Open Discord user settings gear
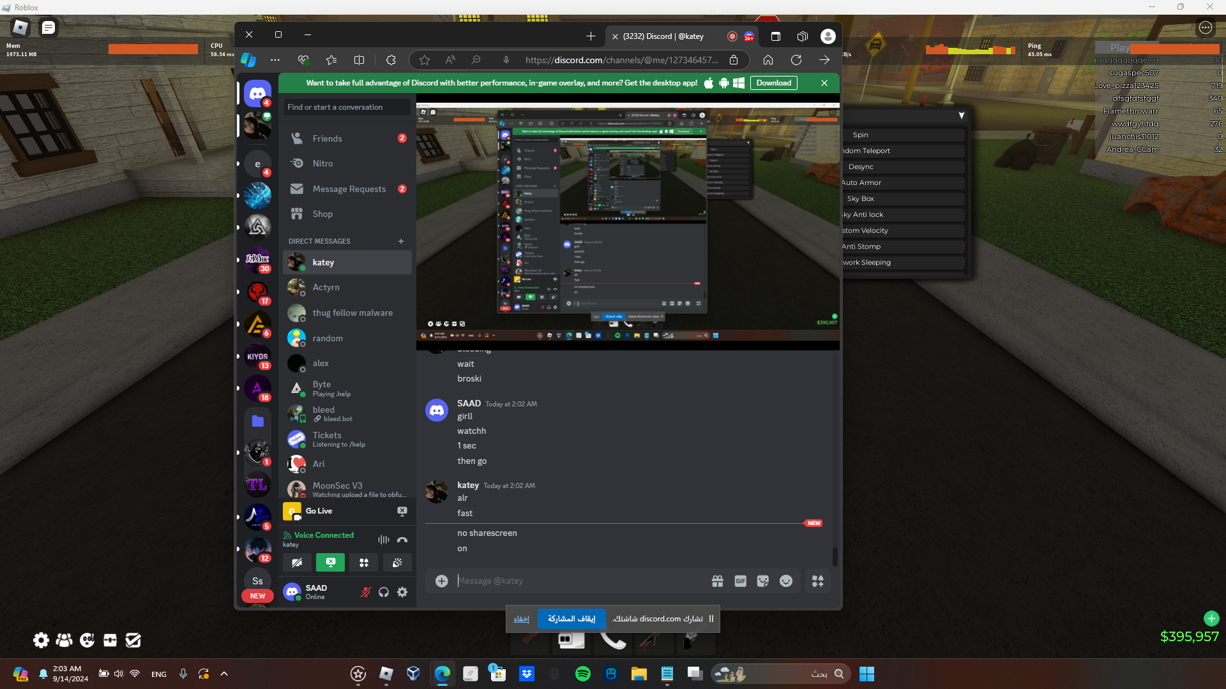Screen dimensions: 1226x689 (402, 592)
